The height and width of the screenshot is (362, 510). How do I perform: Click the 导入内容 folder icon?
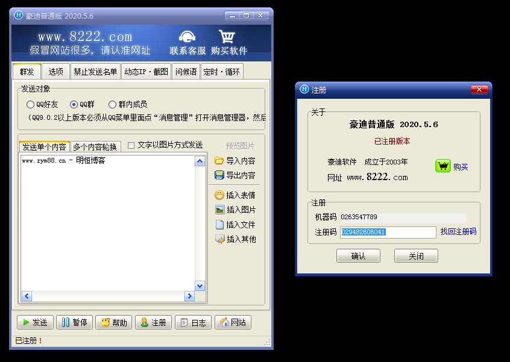[219, 161]
